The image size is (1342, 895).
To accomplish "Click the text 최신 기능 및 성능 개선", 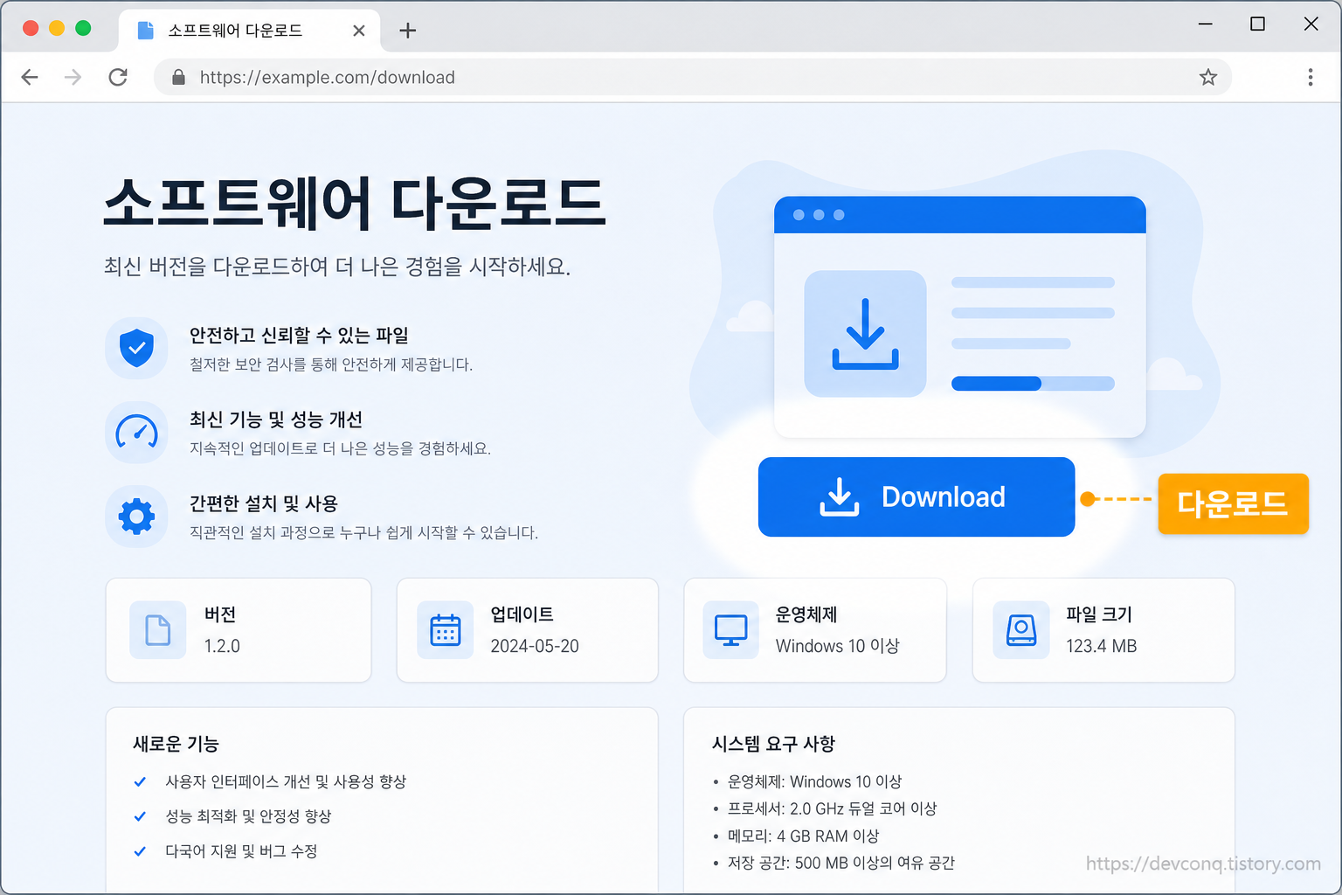I will tap(276, 420).
